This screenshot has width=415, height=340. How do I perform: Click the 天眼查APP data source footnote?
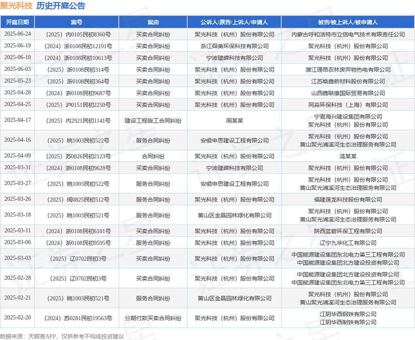pos(62,336)
